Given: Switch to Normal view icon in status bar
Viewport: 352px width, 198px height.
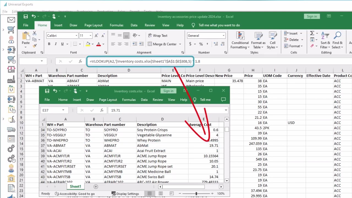Looking at the screenshot, I should click(x=150, y=194).
